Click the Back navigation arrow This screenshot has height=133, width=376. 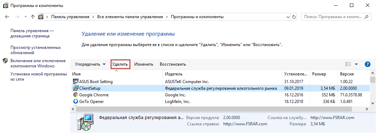7,17
